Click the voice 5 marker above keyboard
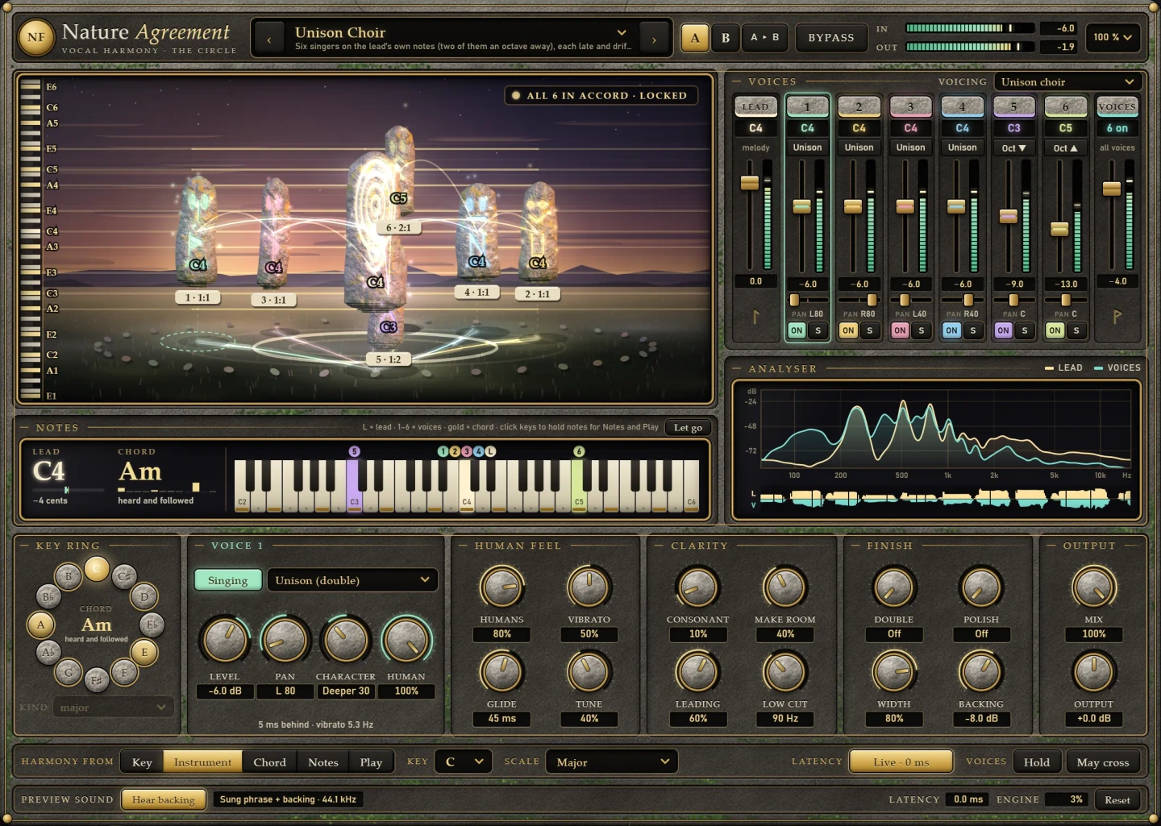Screen dimensions: 1161x826 pyautogui.click(x=354, y=451)
